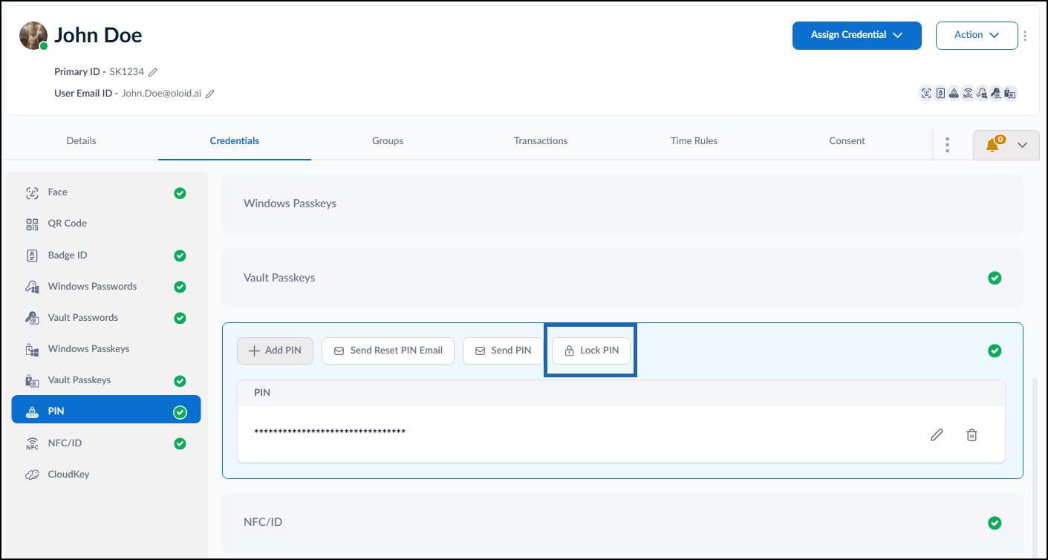Open the Groups tab
Image resolution: width=1048 pixels, height=560 pixels.
coord(388,140)
